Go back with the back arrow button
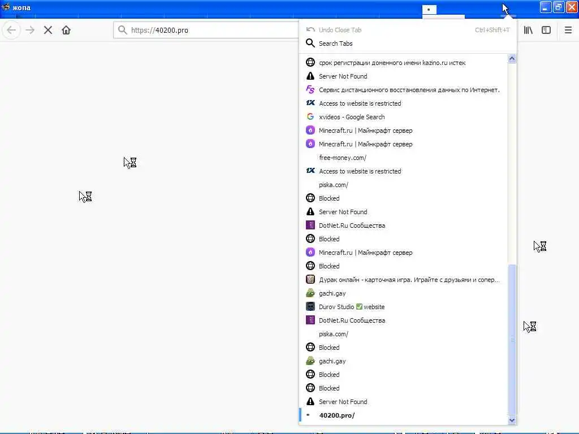This screenshot has height=434, width=579. 11,30
